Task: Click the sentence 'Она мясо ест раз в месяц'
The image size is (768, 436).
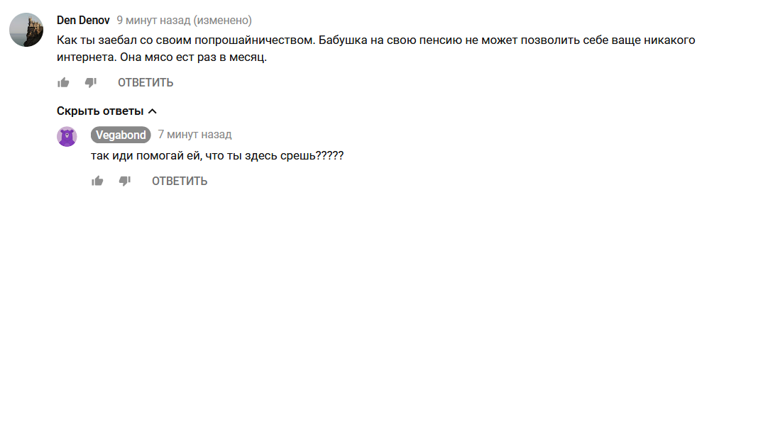Action: point(193,57)
